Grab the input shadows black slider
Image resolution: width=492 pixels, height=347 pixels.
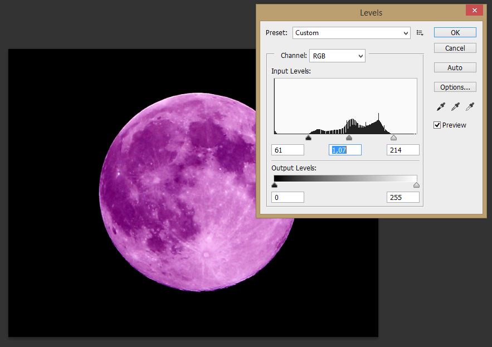(308, 138)
